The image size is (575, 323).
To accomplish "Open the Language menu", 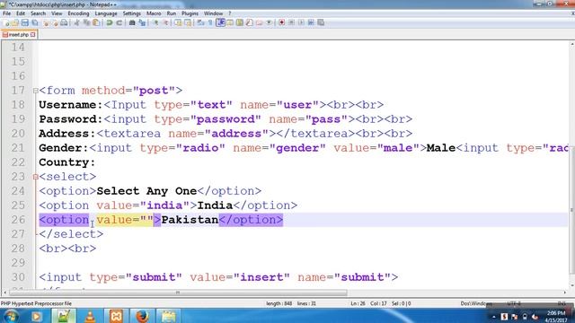I will [106, 13].
